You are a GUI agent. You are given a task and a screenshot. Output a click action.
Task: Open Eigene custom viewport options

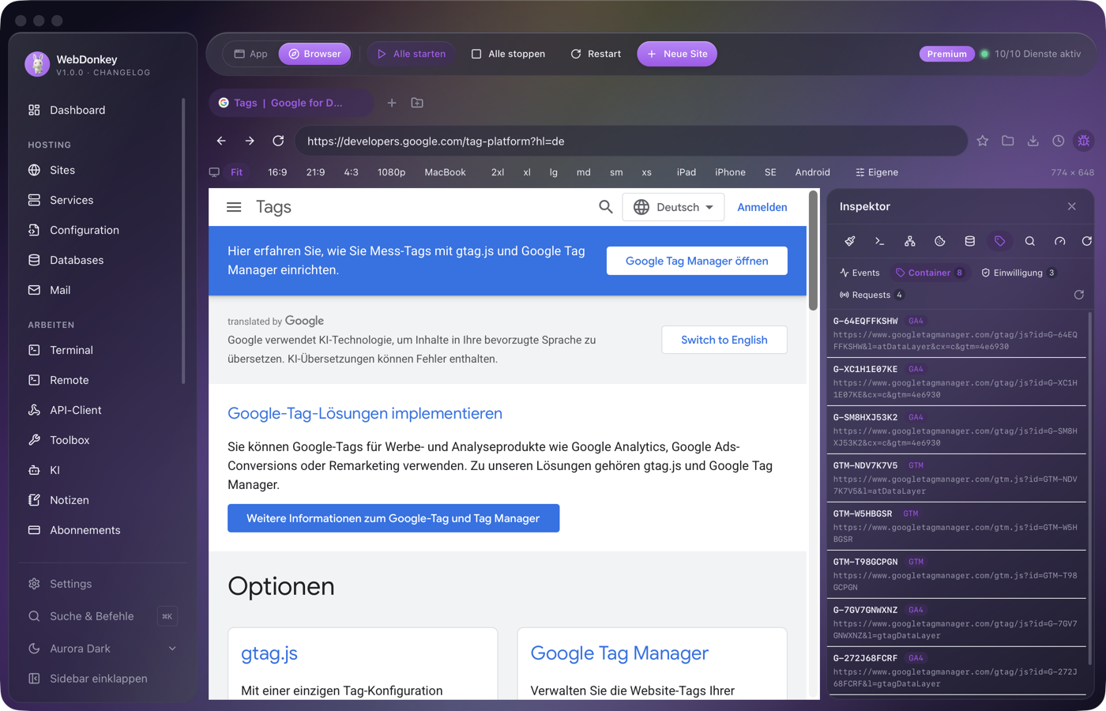pyautogui.click(x=877, y=172)
